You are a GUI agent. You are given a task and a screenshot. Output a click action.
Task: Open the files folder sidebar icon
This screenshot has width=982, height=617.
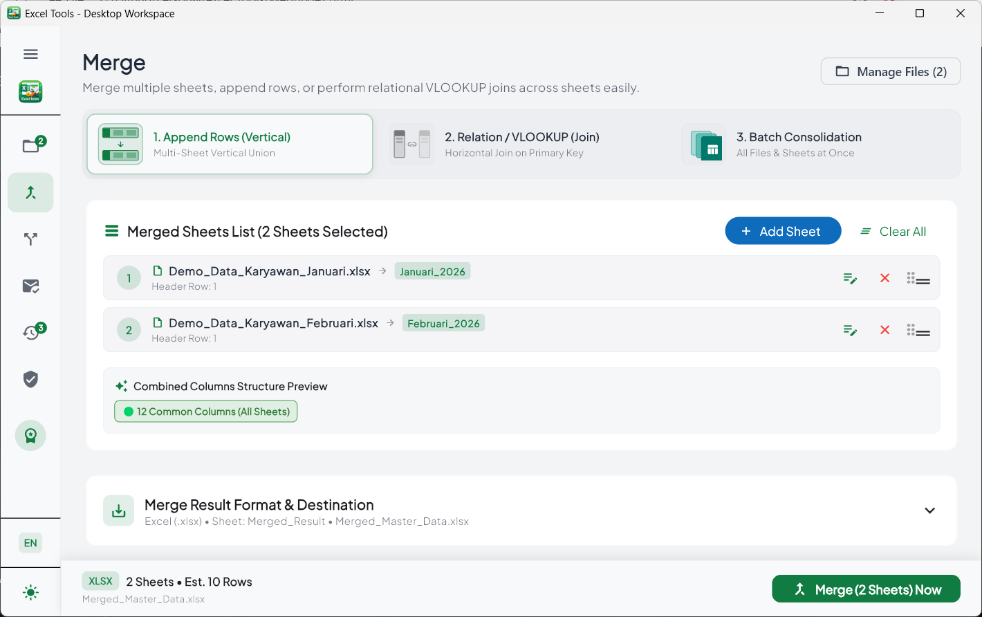tap(30, 145)
